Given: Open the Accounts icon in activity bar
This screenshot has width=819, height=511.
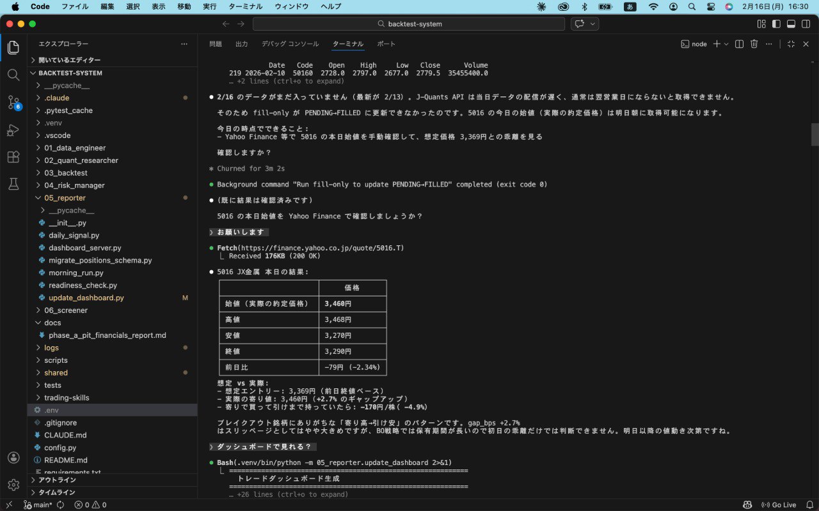Looking at the screenshot, I should 13,457.
